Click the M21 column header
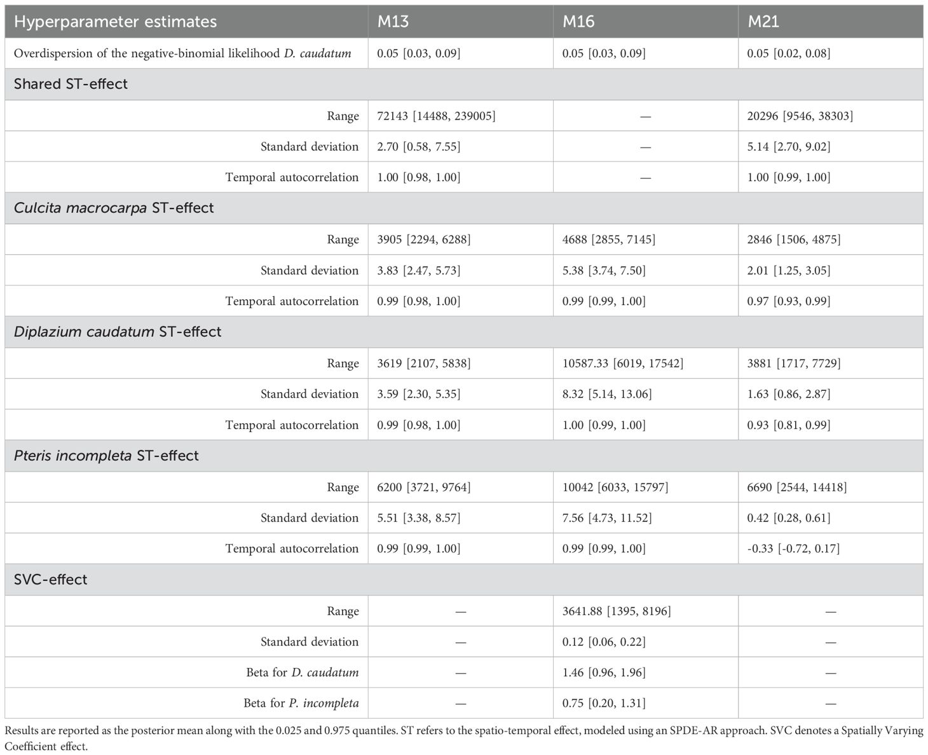The height and width of the screenshot is (755, 928). pos(763,22)
